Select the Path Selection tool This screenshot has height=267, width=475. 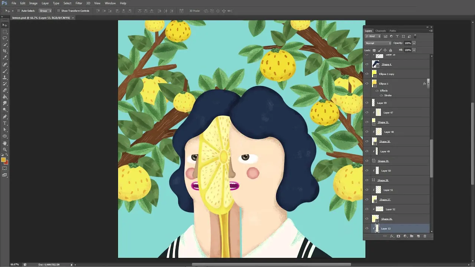pos(5,130)
